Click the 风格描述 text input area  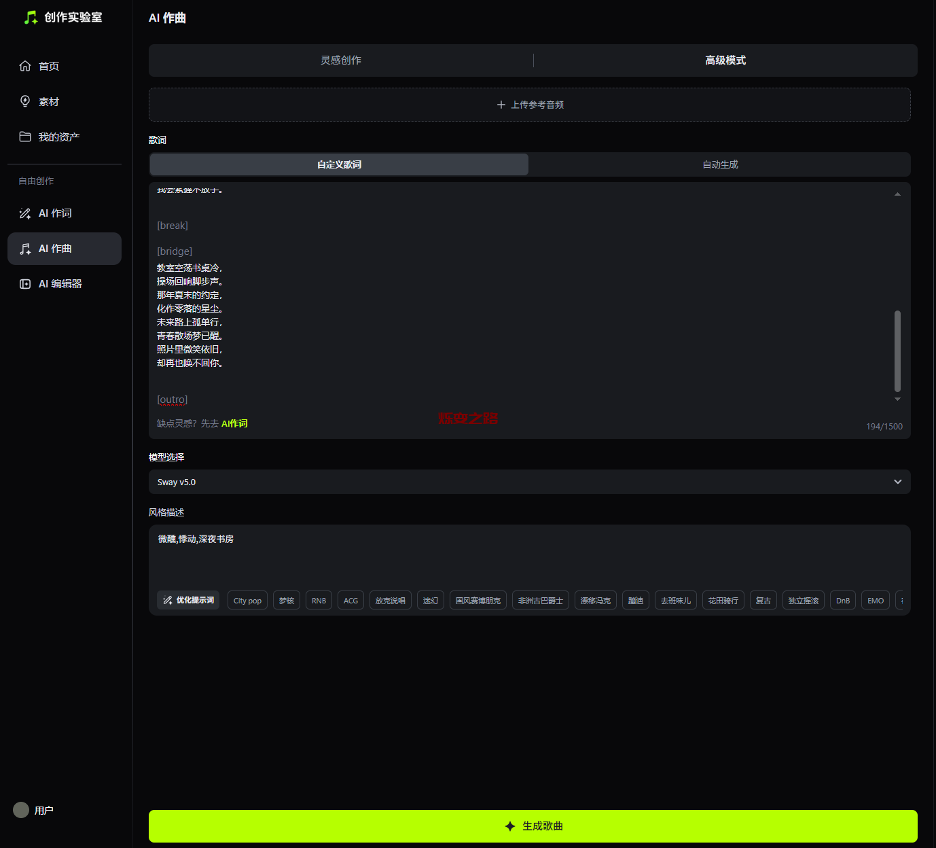coord(529,557)
